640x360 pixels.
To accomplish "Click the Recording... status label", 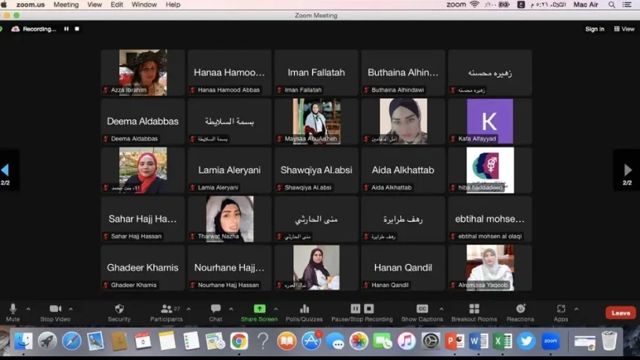I will pyautogui.click(x=39, y=29).
